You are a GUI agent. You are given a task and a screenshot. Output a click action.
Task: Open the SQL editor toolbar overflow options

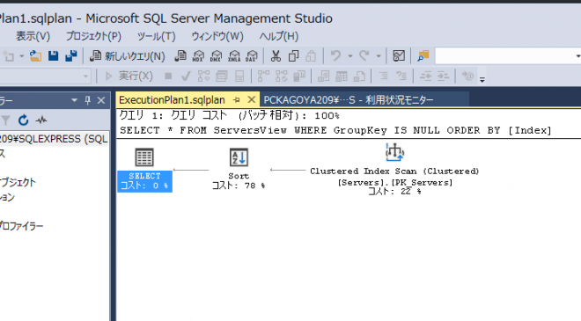point(482,79)
